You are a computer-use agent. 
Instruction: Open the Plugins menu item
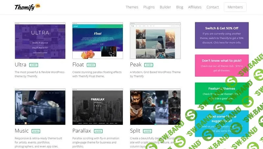[x=149, y=7]
